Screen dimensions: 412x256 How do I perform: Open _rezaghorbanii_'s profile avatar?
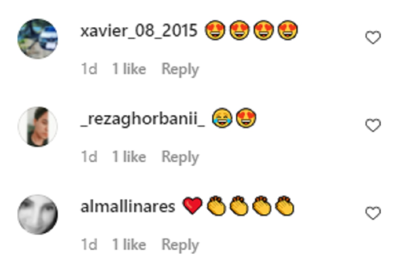tap(38, 127)
